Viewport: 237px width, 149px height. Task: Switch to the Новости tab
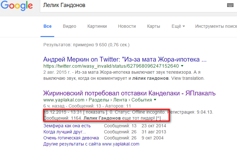click(127, 26)
